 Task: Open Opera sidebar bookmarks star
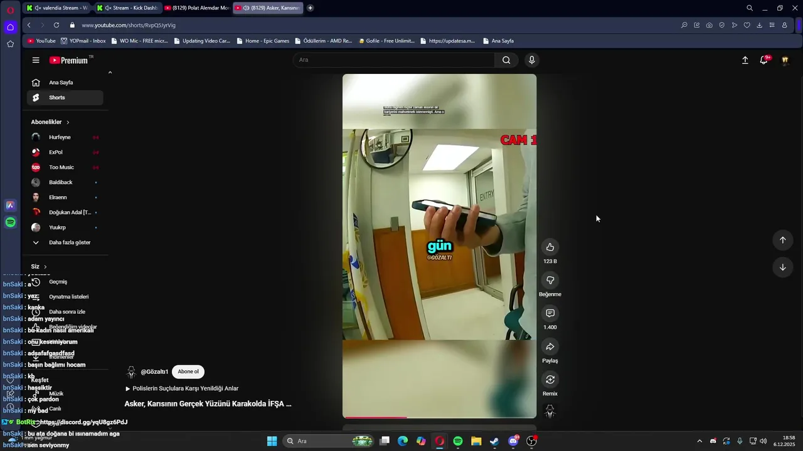tap(10, 44)
